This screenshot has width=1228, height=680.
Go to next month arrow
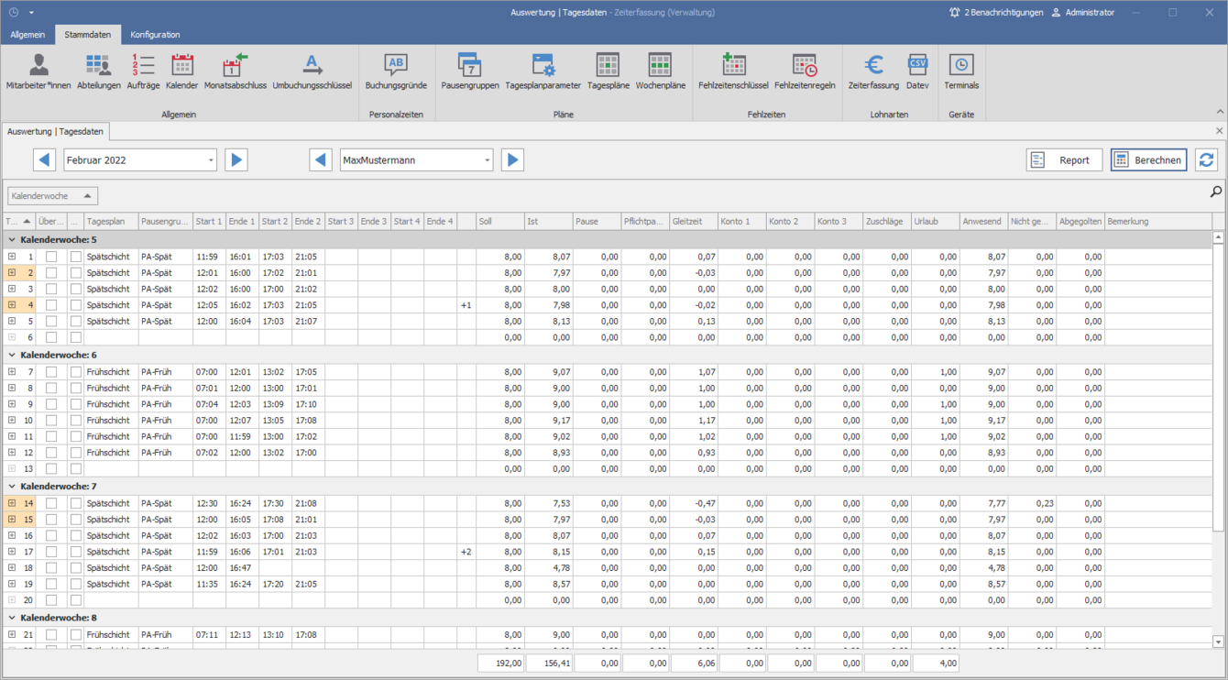click(236, 159)
